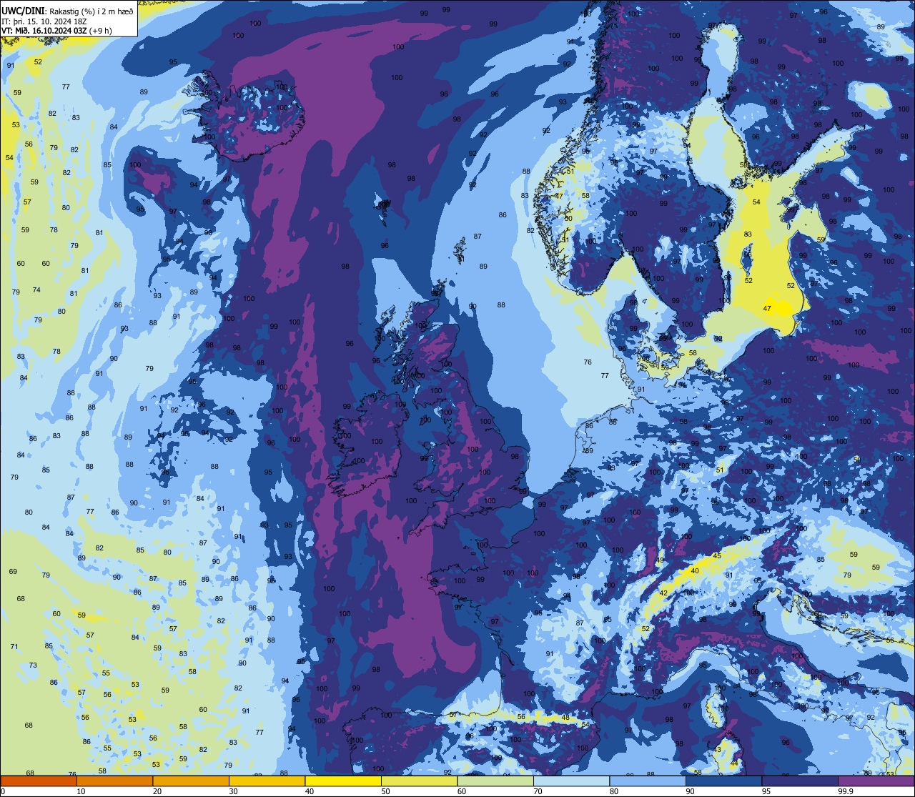Click the legend tick label '80'

point(614,791)
